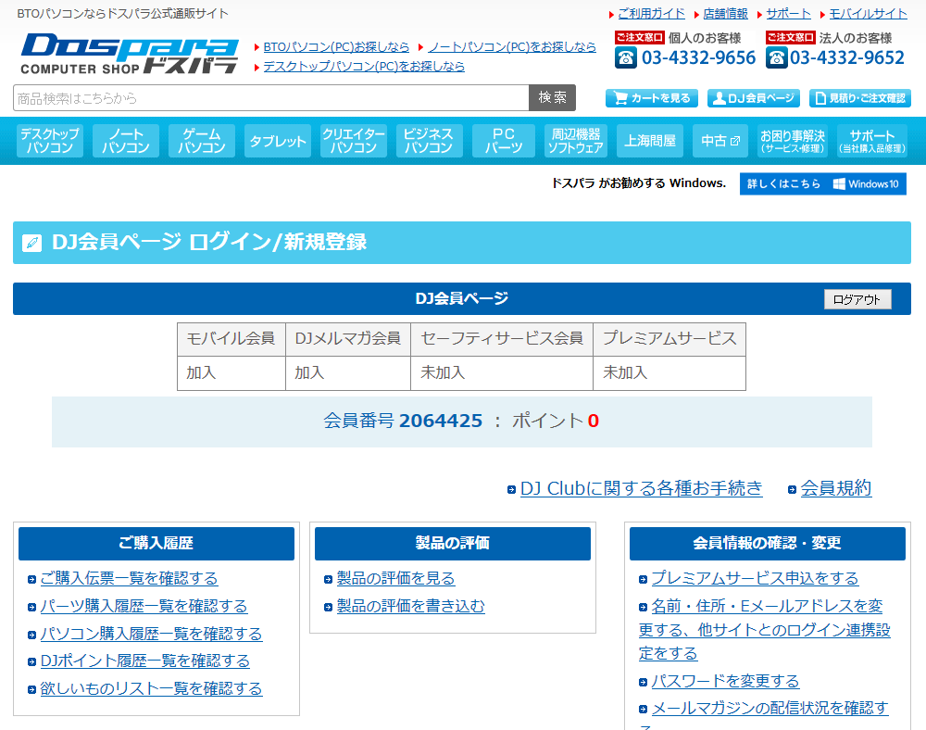Select the 上海問屋 menu item
This screenshot has height=730, width=926.
click(x=650, y=141)
